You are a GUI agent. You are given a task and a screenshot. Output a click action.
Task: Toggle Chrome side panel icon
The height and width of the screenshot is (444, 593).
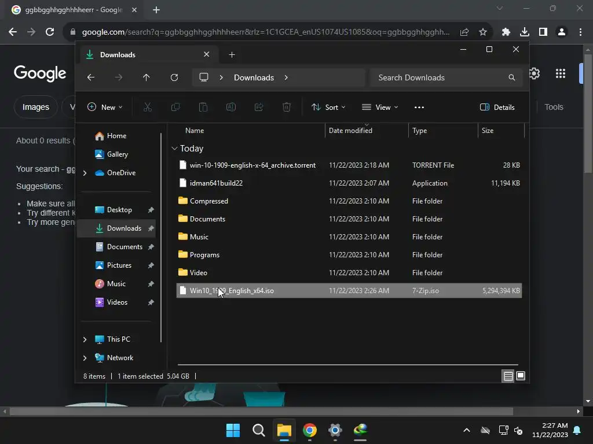click(543, 32)
